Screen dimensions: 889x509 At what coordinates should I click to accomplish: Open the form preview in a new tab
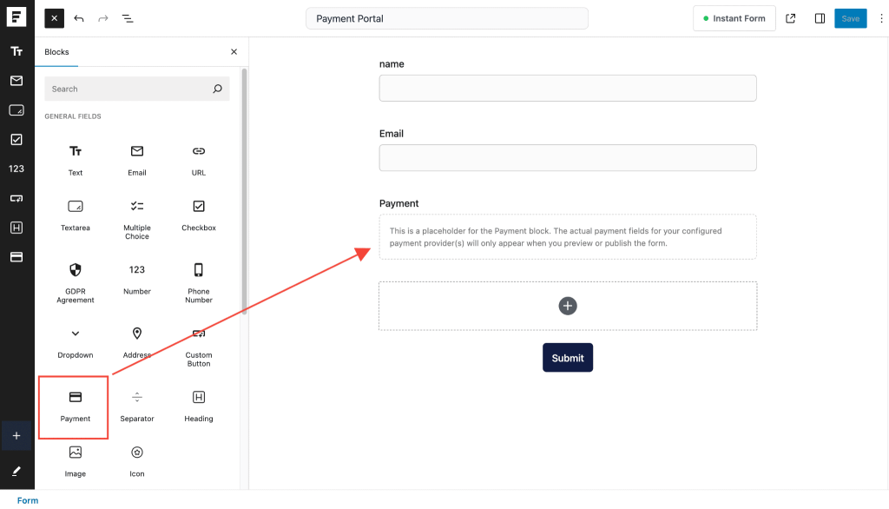click(791, 17)
